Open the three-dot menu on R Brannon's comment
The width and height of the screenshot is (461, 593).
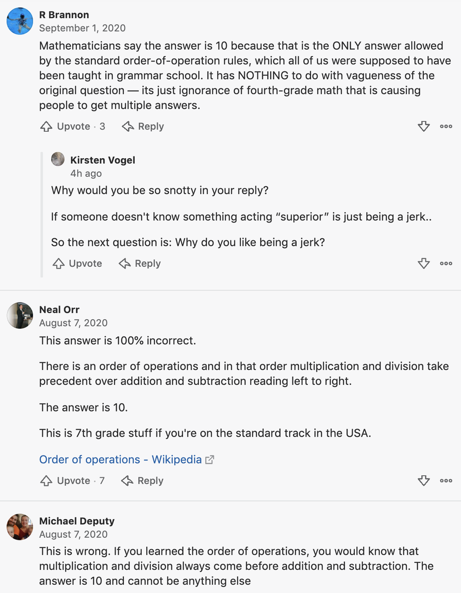[446, 126]
